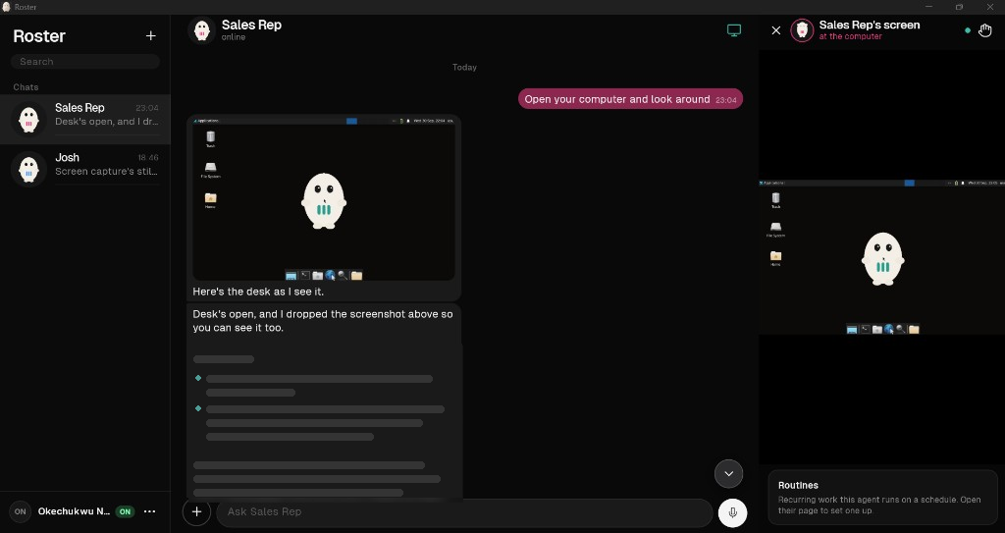
Task: Select the 'Open your computer and look around' message
Action: pyautogui.click(x=630, y=99)
